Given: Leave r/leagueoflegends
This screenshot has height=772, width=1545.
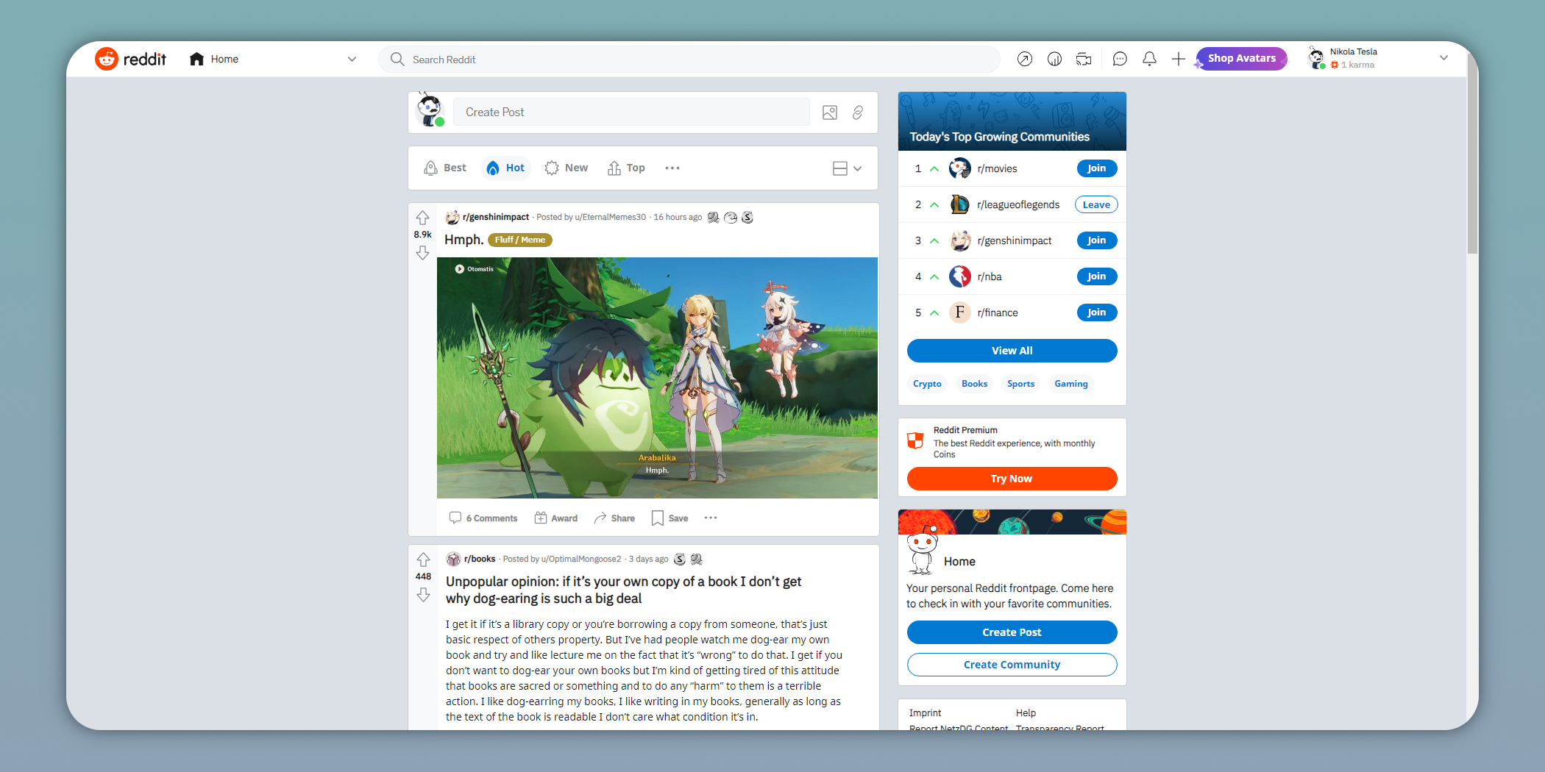Looking at the screenshot, I should tap(1096, 204).
